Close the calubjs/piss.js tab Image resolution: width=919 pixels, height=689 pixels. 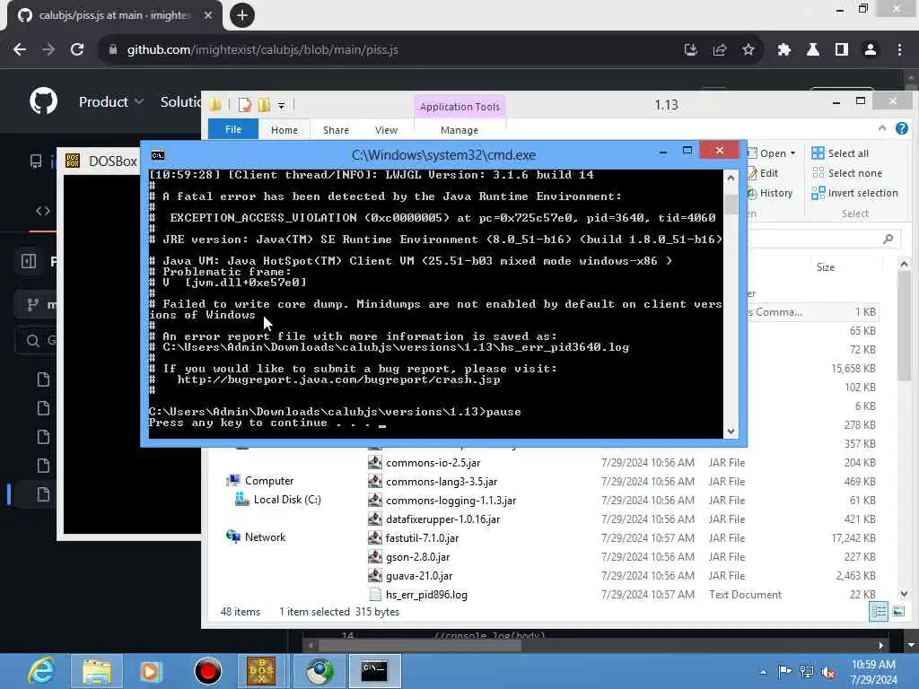[208, 15]
